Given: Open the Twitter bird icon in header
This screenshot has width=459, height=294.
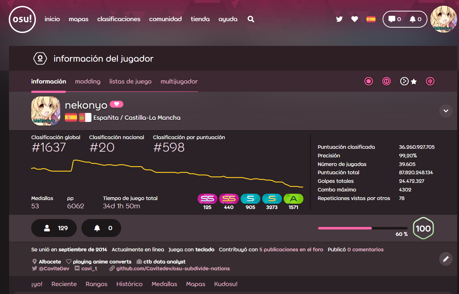Looking at the screenshot, I should [x=339, y=19].
